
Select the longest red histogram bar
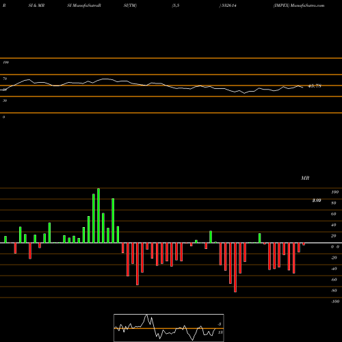click(235, 267)
